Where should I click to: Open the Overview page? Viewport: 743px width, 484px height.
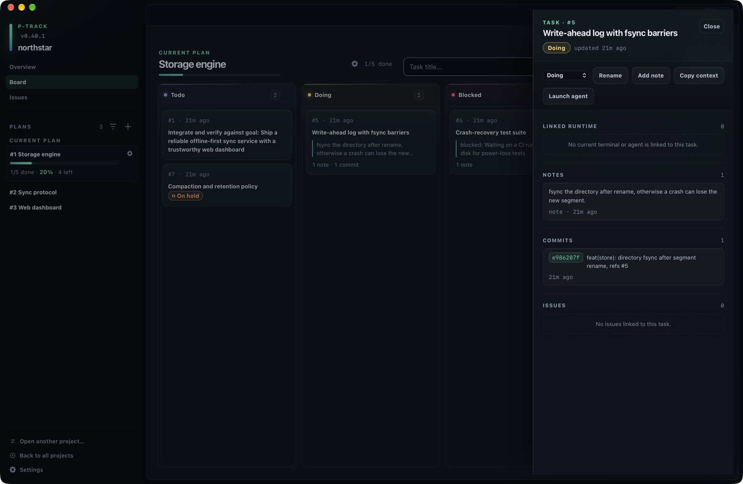click(72, 67)
